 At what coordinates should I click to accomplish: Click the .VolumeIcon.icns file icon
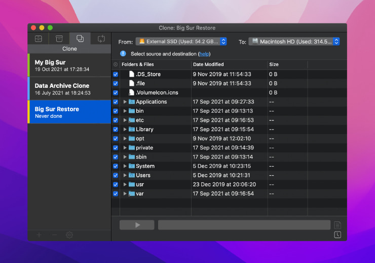tap(131, 92)
